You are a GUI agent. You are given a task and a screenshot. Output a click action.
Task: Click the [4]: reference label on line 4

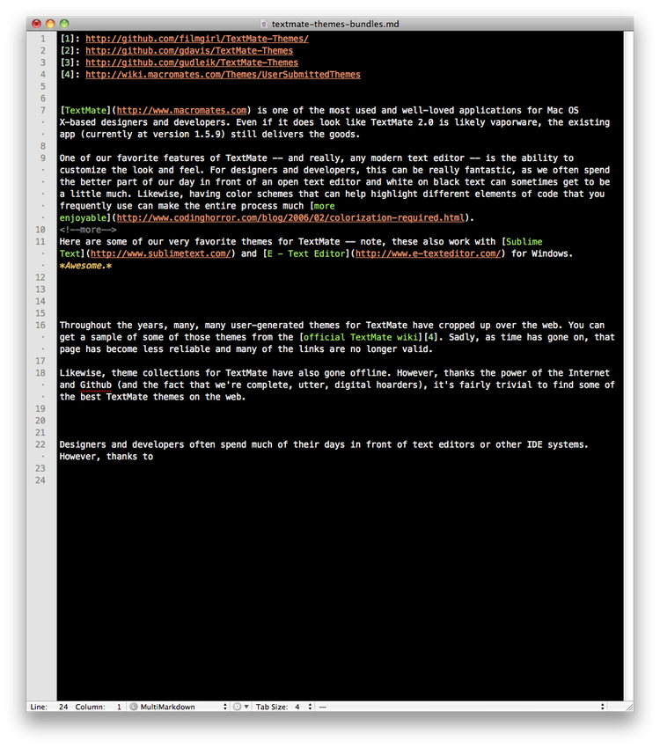[70, 75]
